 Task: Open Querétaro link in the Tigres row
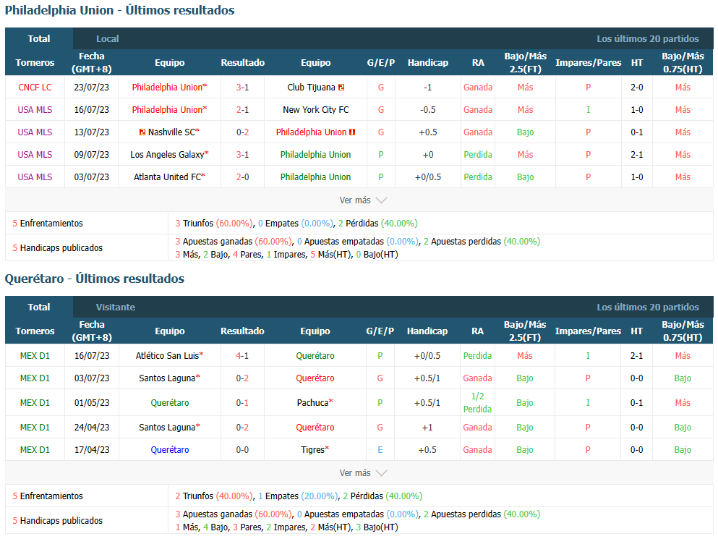(170, 449)
